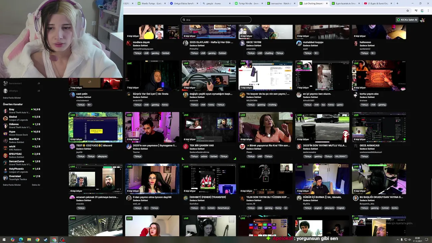The width and height of the screenshot is (432, 243).
Task: Click wtcN channel avatar in sidebar
Action: click(x=5, y=148)
